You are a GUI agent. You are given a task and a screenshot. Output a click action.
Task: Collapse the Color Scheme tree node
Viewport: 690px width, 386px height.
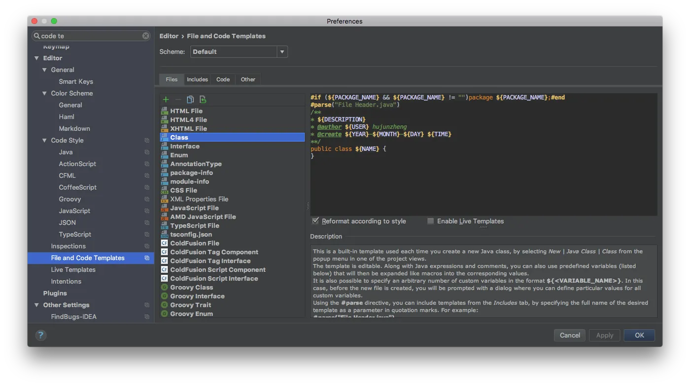(x=44, y=93)
